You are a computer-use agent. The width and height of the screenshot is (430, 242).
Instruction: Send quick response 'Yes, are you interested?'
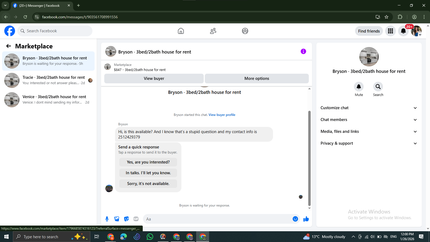pos(148,162)
